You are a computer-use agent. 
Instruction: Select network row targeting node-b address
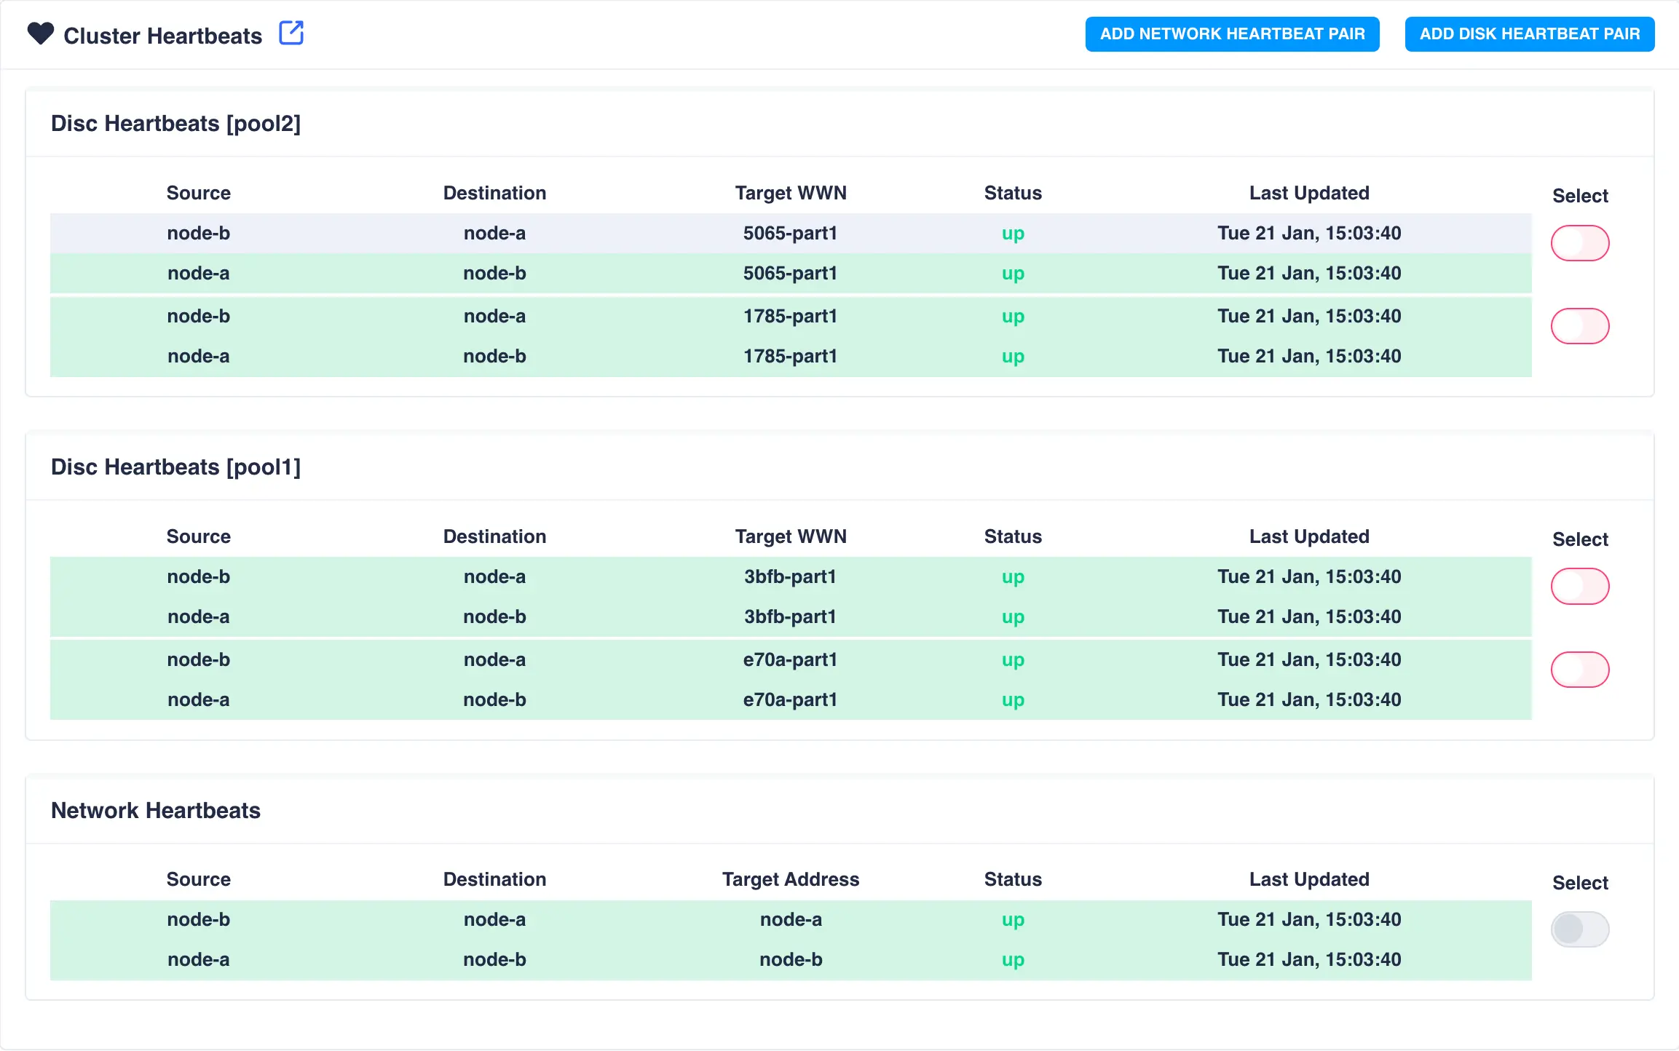click(x=790, y=960)
